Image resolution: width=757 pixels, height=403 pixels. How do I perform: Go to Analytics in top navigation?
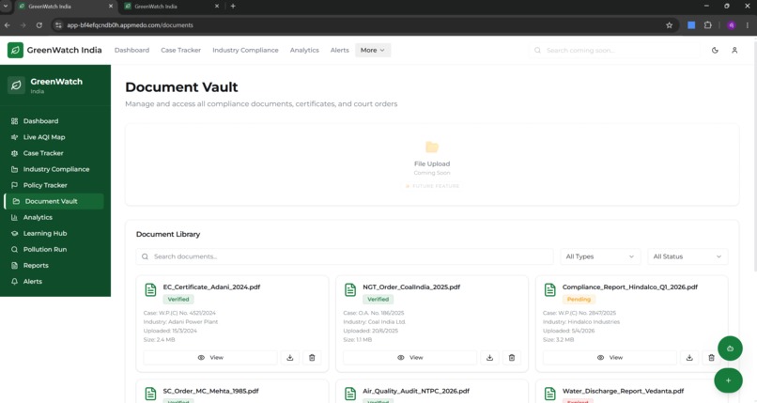[304, 50]
